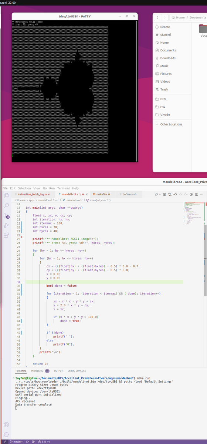Open the Run and Debug view
Screen dimensions: 207x444
(6, 225)
